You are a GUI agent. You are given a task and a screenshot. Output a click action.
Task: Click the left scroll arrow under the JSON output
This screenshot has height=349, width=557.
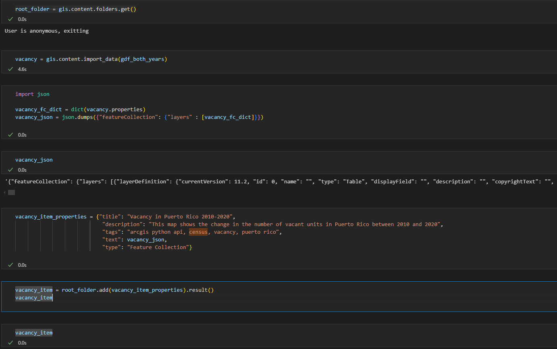point(5,192)
